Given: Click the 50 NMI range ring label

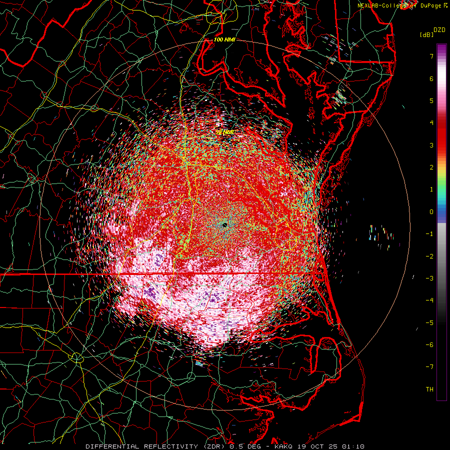Looking at the screenshot, I should 224,132.
